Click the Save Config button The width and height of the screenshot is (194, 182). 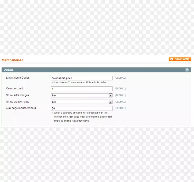180,59
